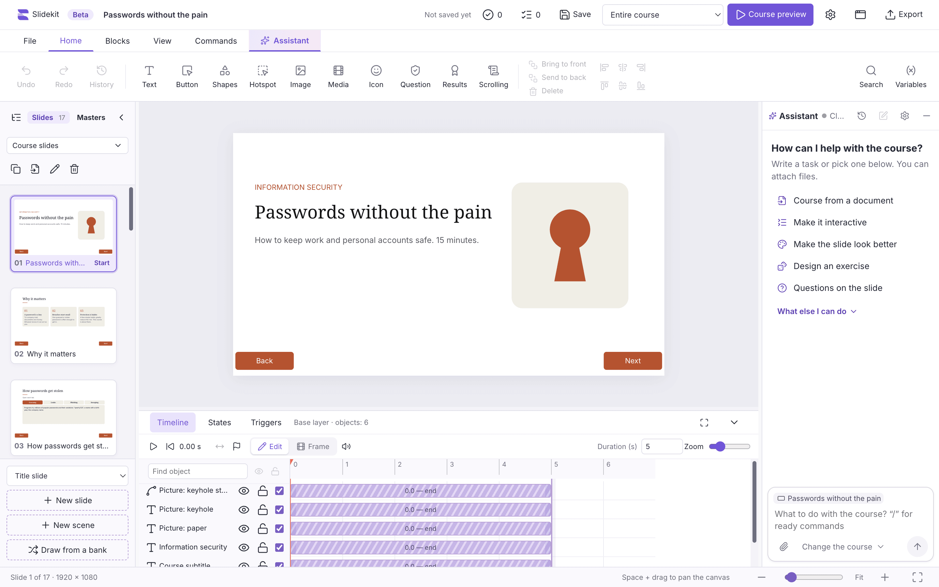Expand What else I can do

pos(816,311)
